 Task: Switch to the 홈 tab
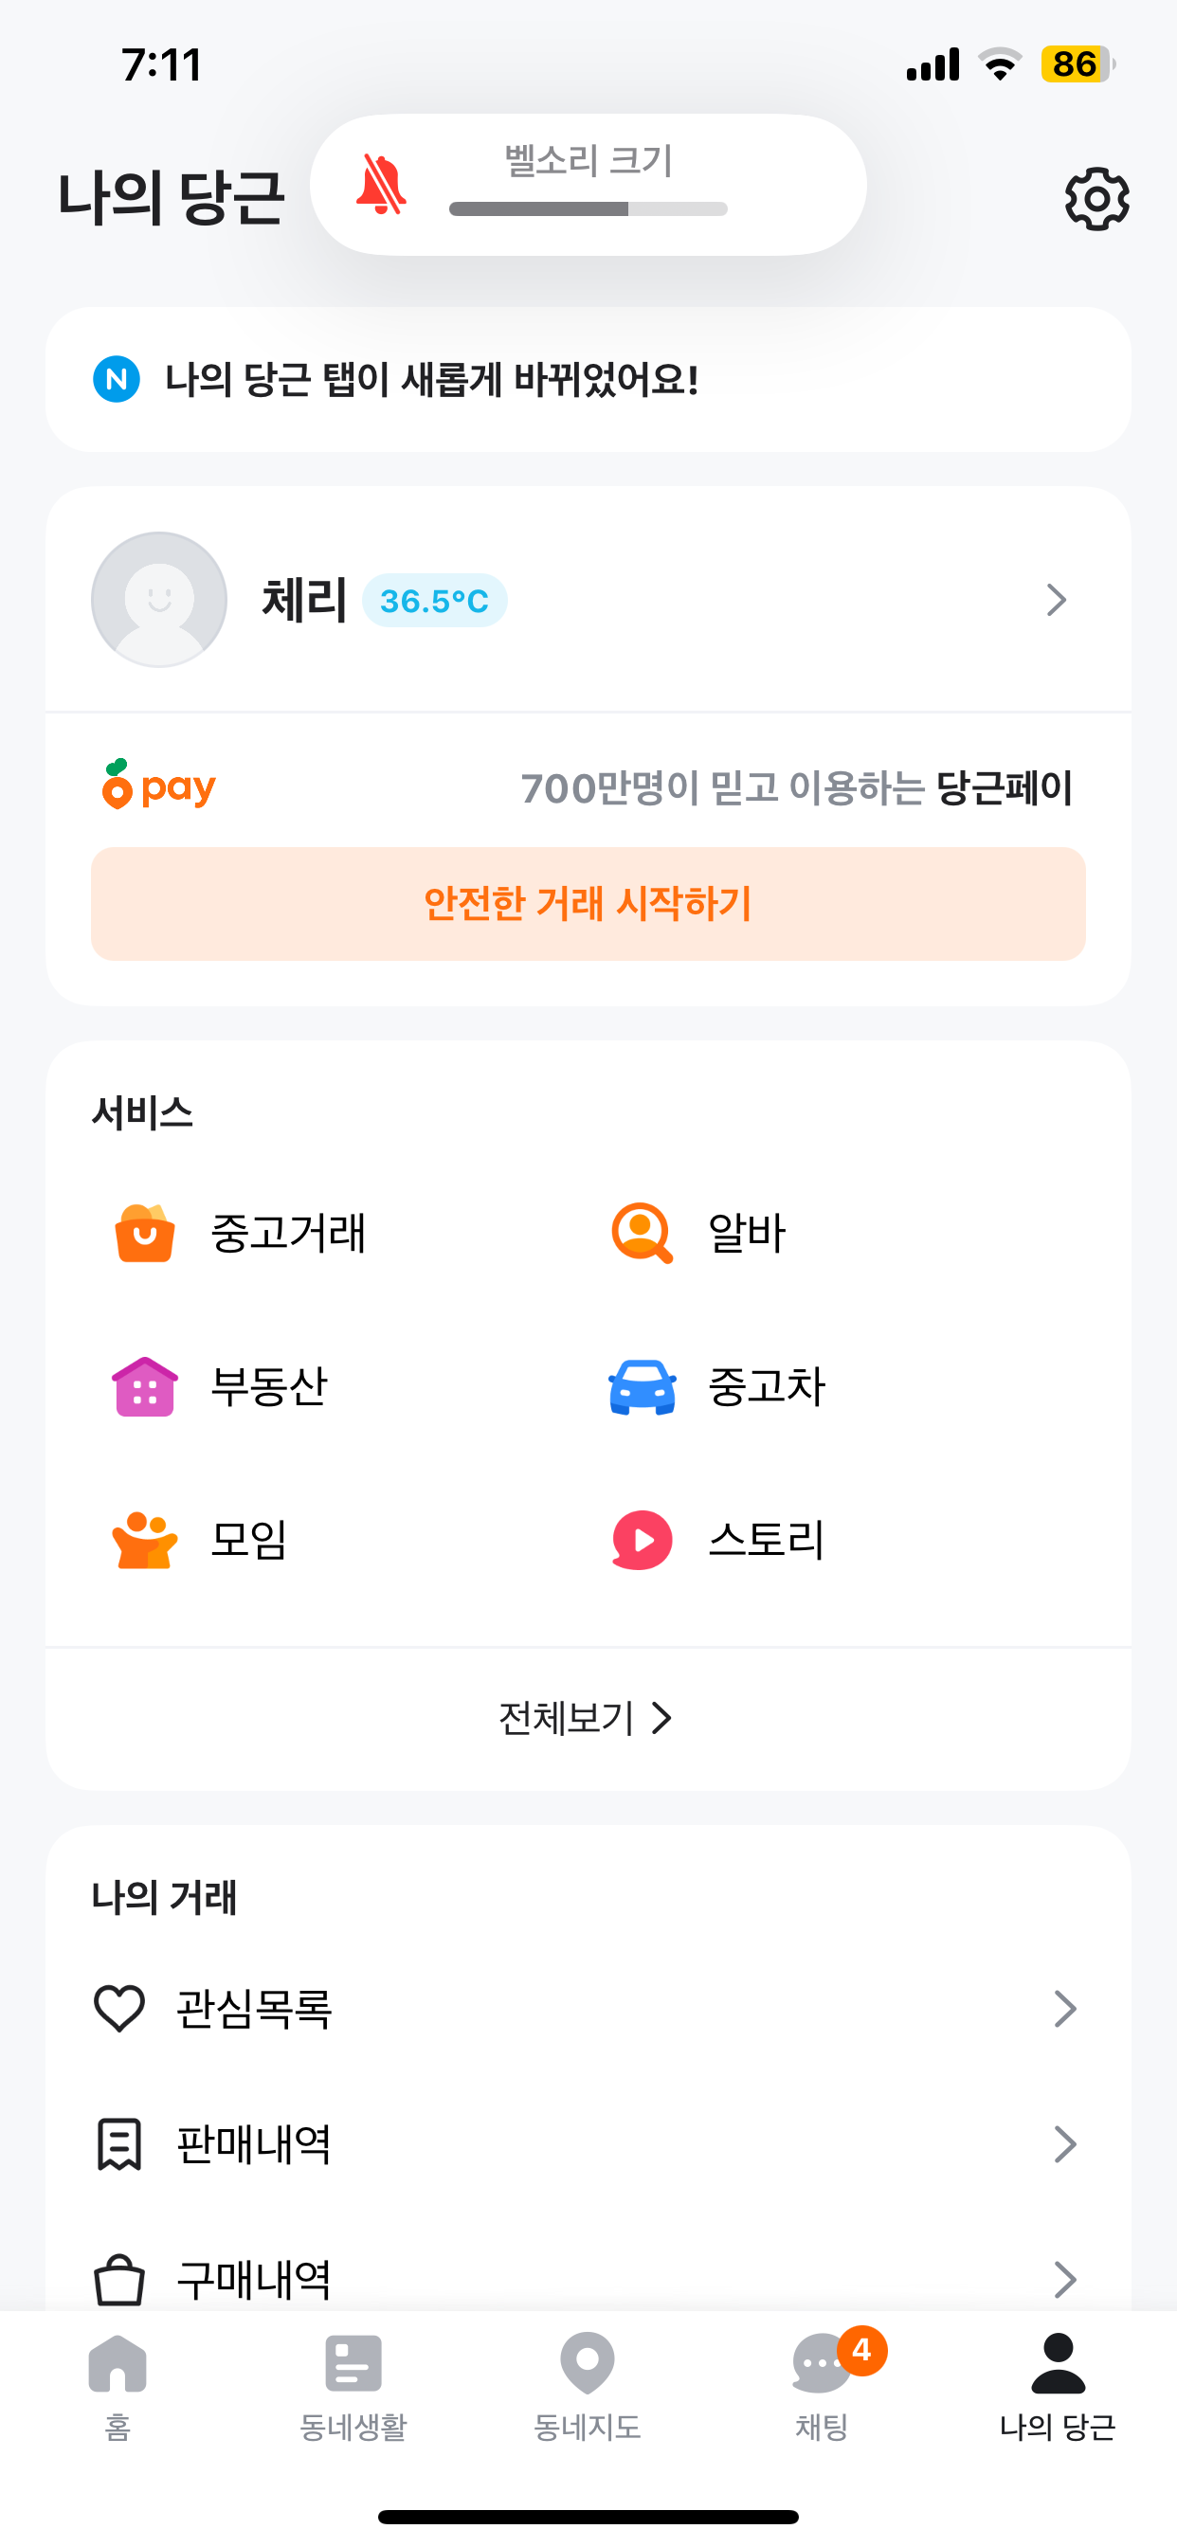[118, 2385]
